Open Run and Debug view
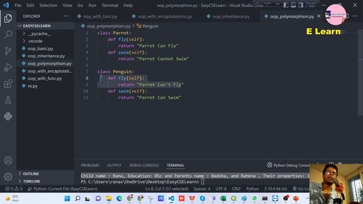363x204 pixels. click(8, 67)
